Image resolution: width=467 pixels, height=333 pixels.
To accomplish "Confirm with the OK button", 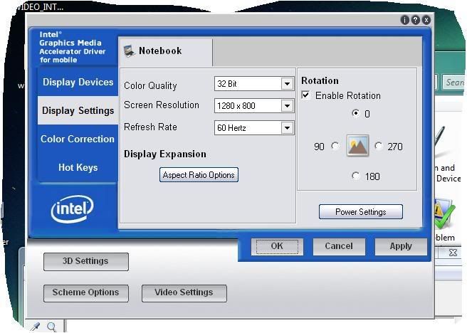I will (277, 246).
